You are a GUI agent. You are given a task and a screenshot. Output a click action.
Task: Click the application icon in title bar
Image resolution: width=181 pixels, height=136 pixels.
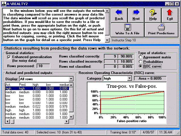tap(3, 4)
